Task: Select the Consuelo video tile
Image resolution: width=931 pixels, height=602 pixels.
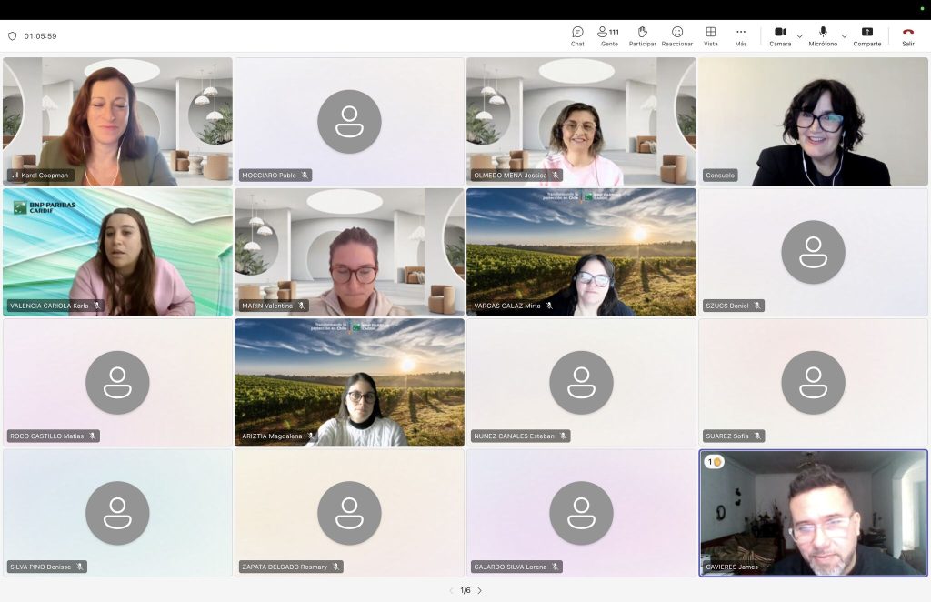Action: point(813,122)
